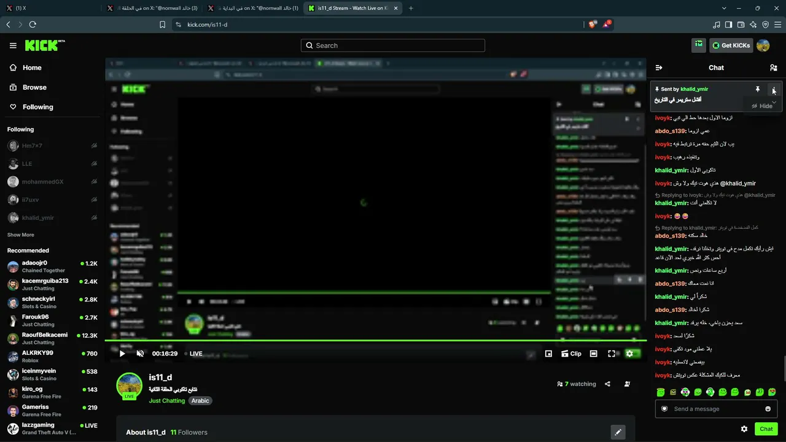This screenshot has width=786, height=442.
Task: Toggle theater mode on the player
Action: [x=593, y=354]
